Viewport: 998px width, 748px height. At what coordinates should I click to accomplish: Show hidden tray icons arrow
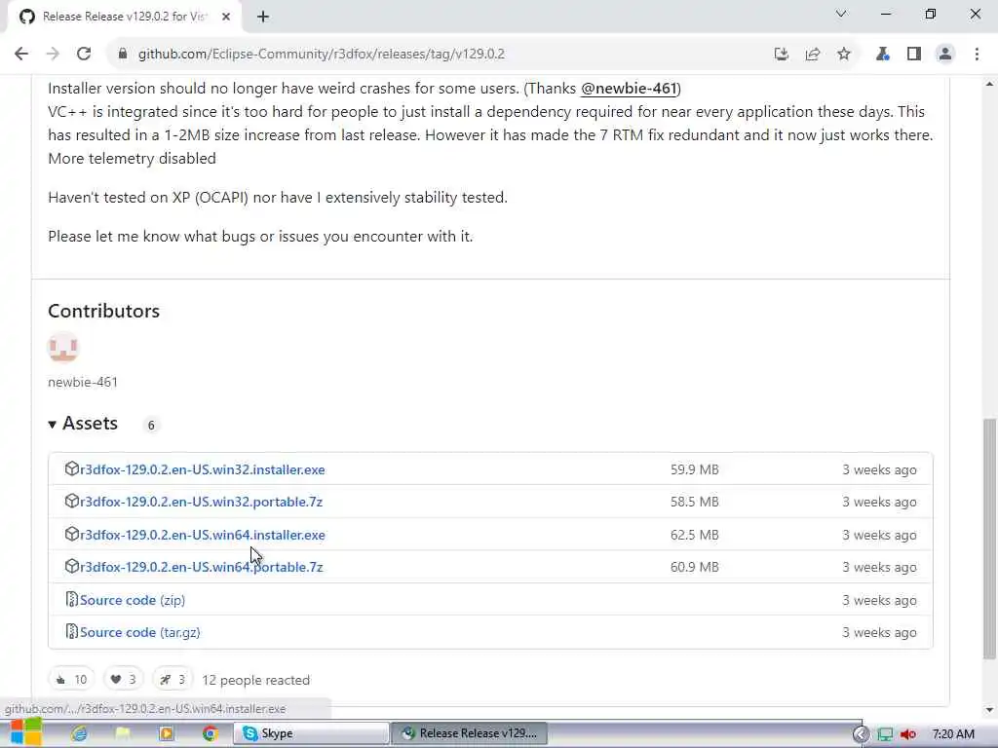(861, 734)
